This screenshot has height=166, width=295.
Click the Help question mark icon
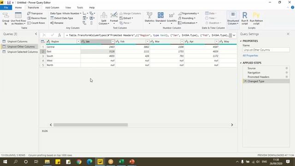[x=293, y=7]
